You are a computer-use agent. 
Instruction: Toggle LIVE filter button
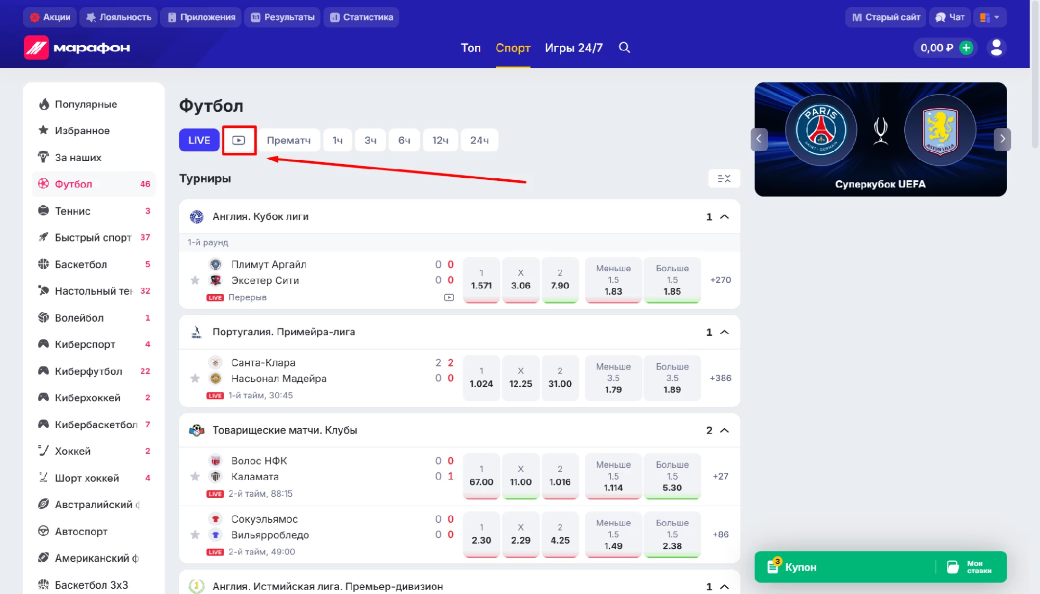tap(199, 140)
